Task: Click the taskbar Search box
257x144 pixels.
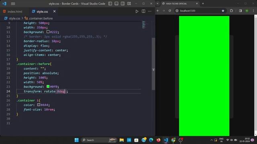Action: (x=99, y=140)
